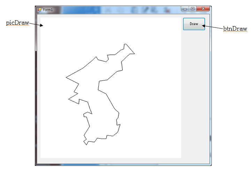Click the Form1 title text
This screenshot has width=251, height=170.
pyautogui.click(x=48, y=10)
